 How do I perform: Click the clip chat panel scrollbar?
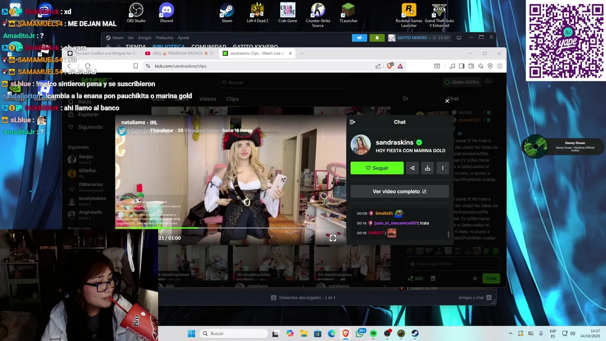[x=448, y=234]
